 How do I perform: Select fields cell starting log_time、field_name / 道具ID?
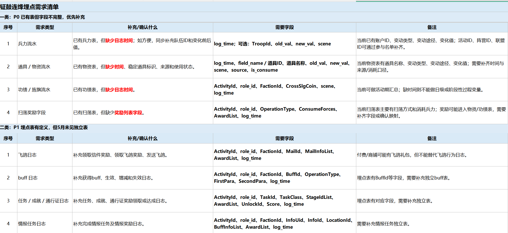[x=285, y=67]
